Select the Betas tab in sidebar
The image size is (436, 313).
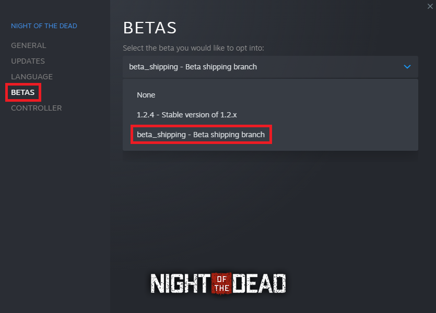pos(23,92)
